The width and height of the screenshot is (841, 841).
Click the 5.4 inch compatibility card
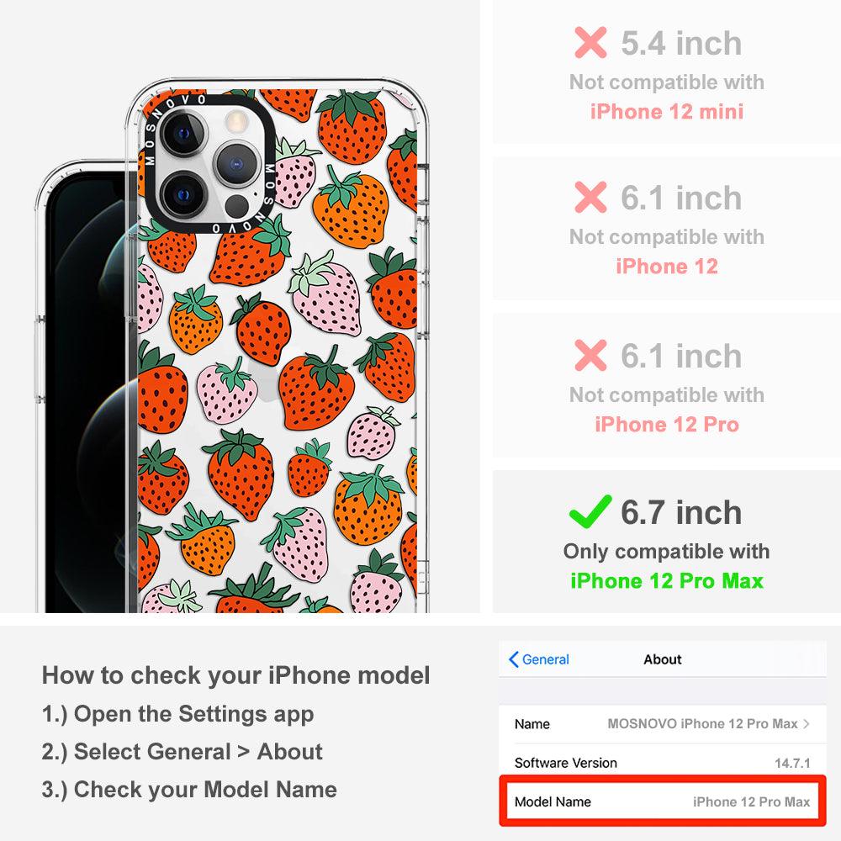[667, 71]
